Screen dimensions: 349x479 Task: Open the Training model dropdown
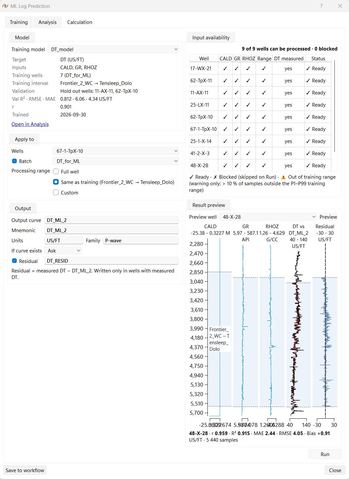pos(113,49)
